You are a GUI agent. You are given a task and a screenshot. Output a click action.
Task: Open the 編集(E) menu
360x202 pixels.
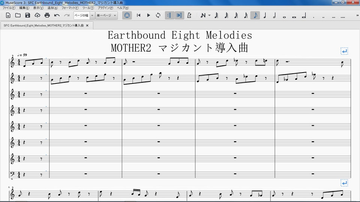(x=24, y=8)
